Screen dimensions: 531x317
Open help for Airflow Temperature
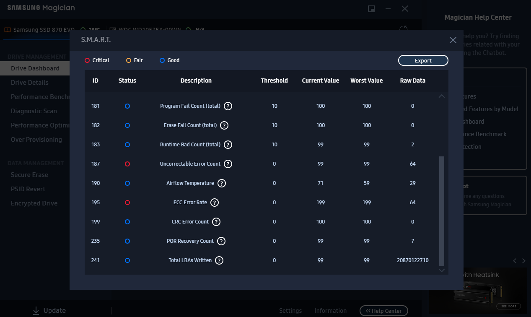pos(222,183)
